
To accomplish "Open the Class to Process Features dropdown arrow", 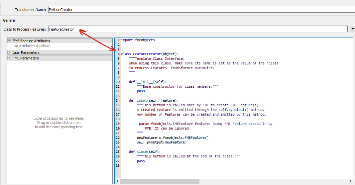I will (353, 29).
